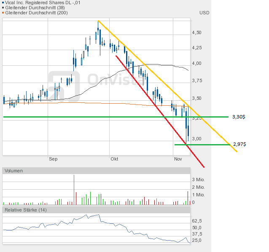Screen dimensions: 269x252
Task: Click the Volumen panel header
Action: (15, 171)
